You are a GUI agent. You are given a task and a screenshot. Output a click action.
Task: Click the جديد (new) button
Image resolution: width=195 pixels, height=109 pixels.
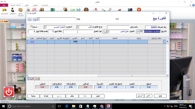pyautogui.click(x=160, y=96)
